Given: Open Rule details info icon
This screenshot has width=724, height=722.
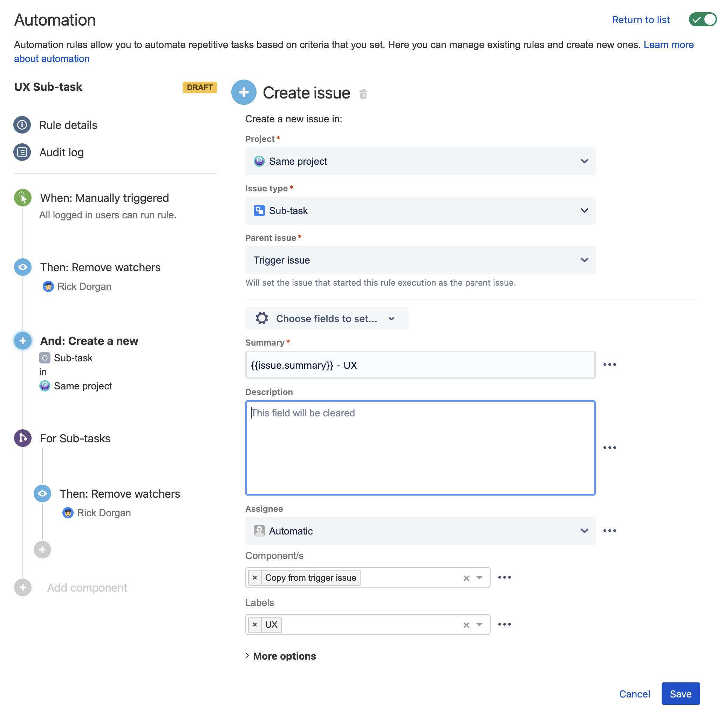Looking at the screenshot, I should coord(22,125).
